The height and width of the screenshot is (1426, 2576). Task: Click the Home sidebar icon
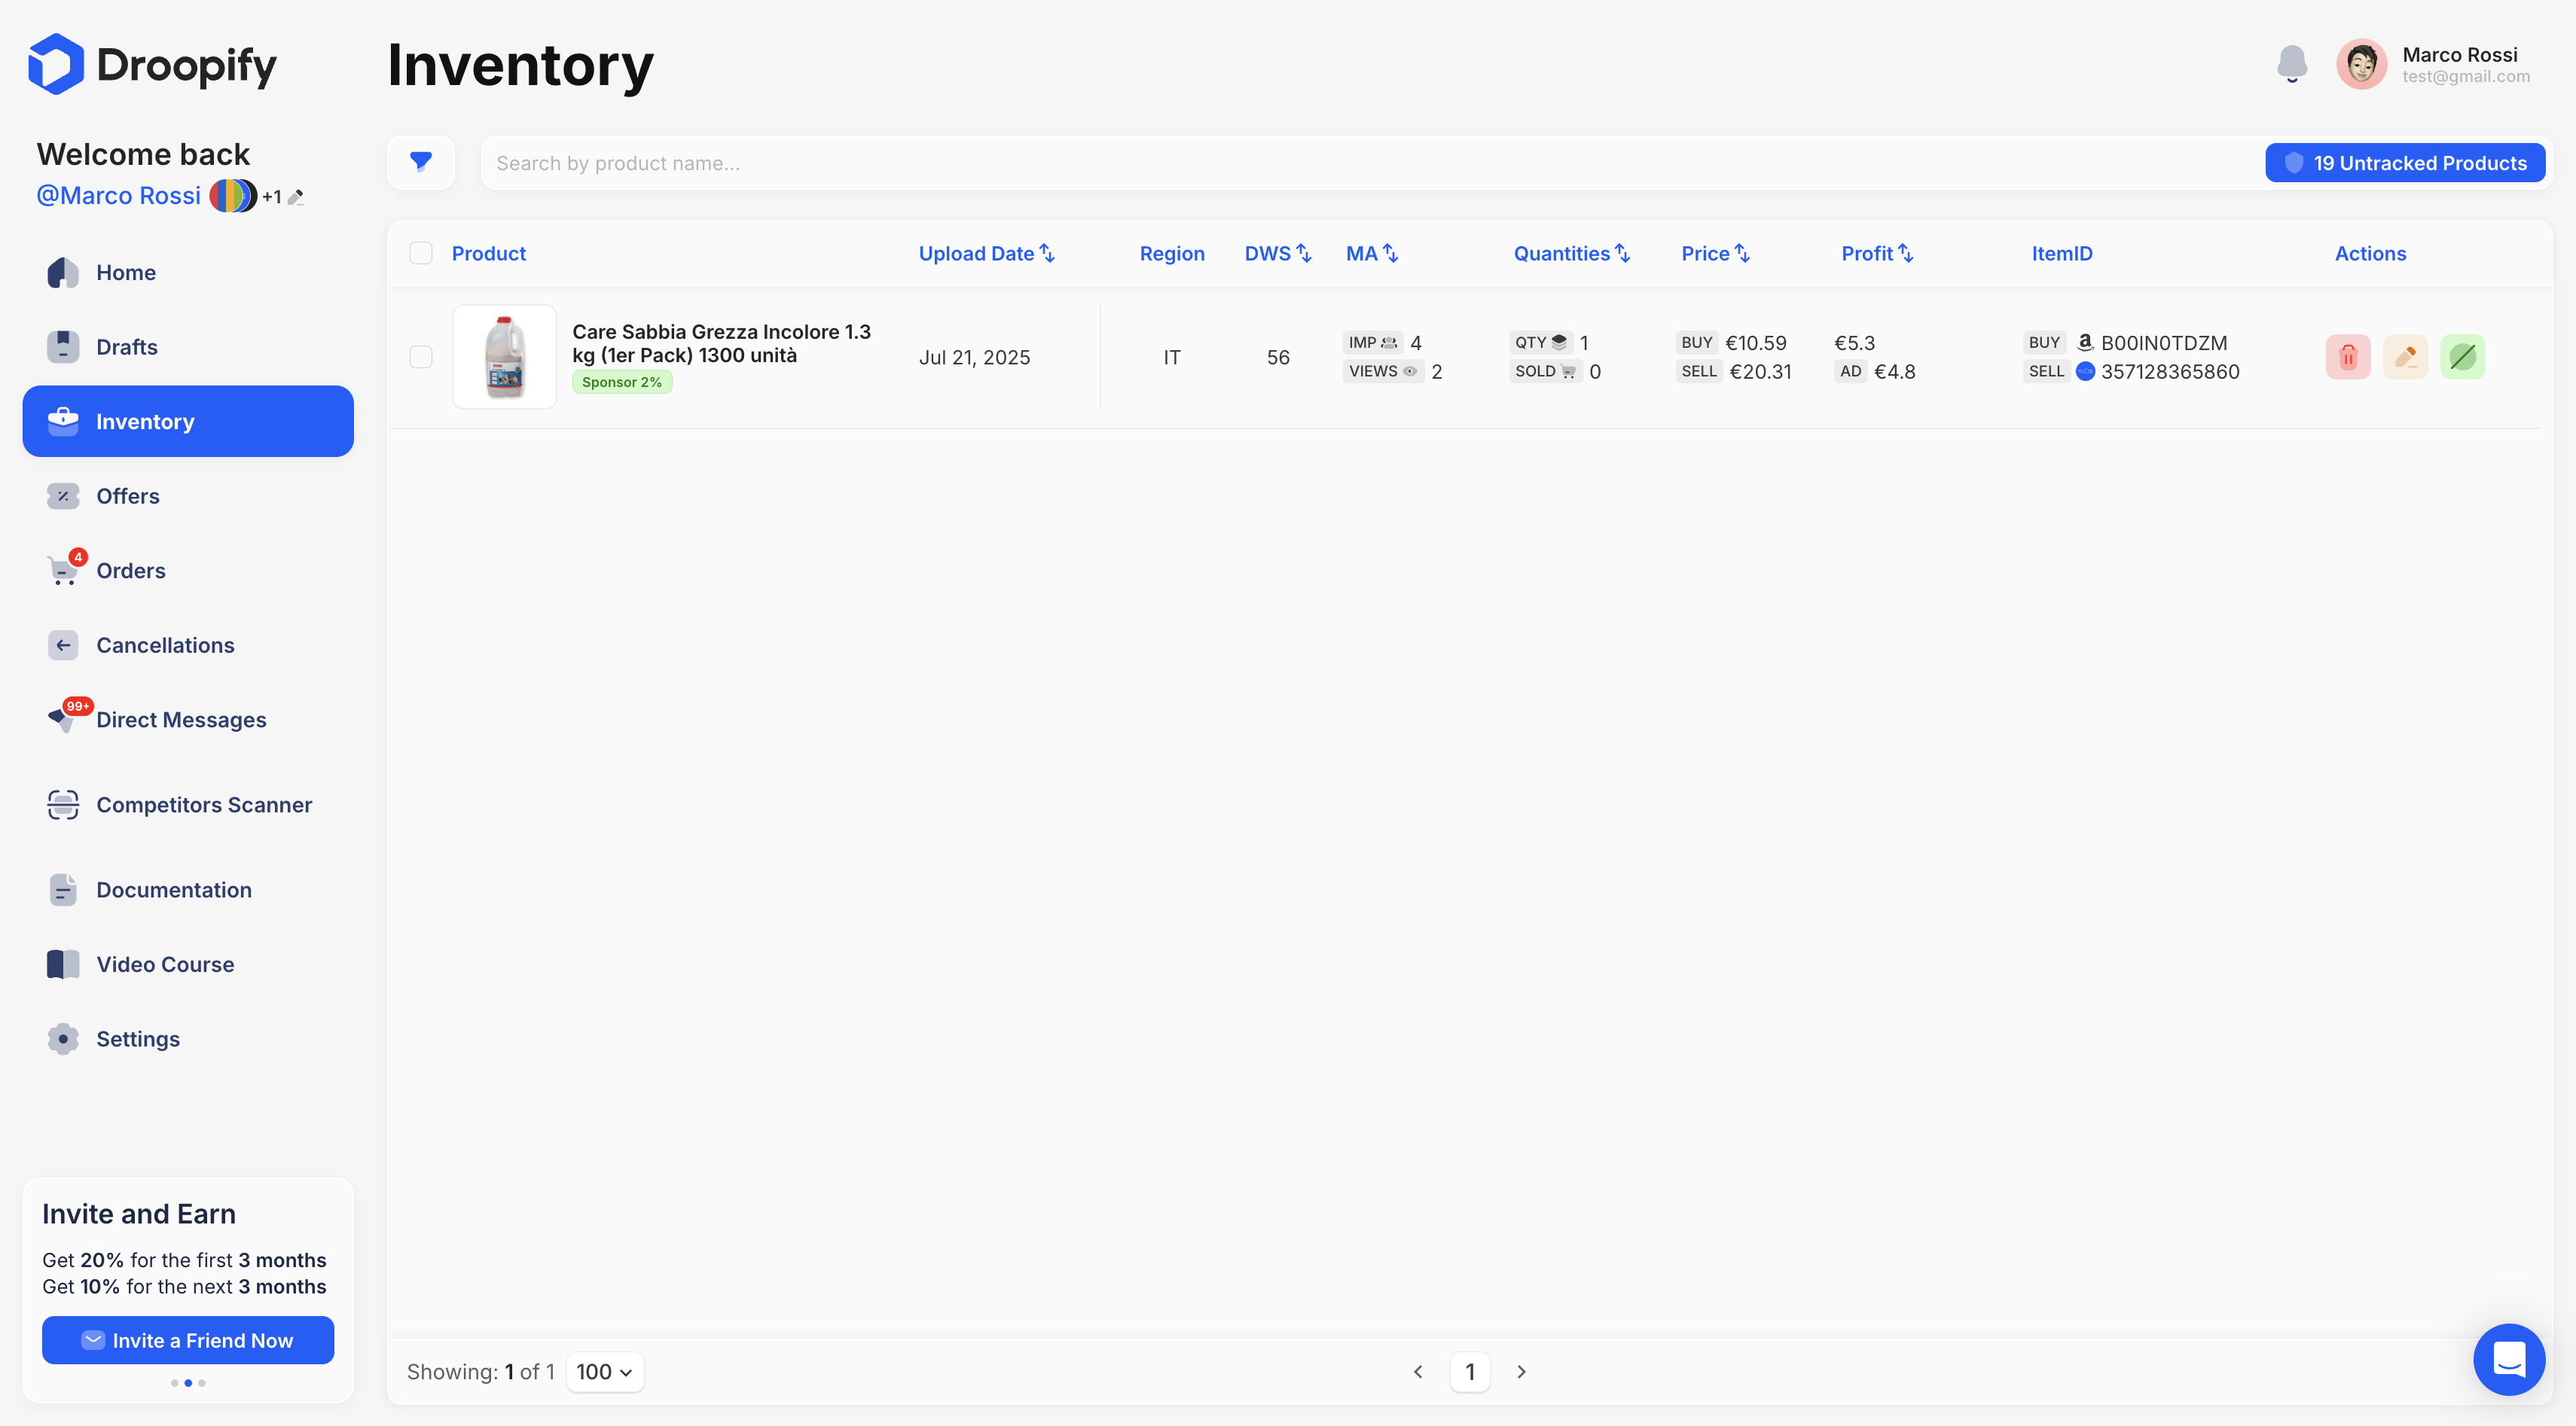(63, 273)
